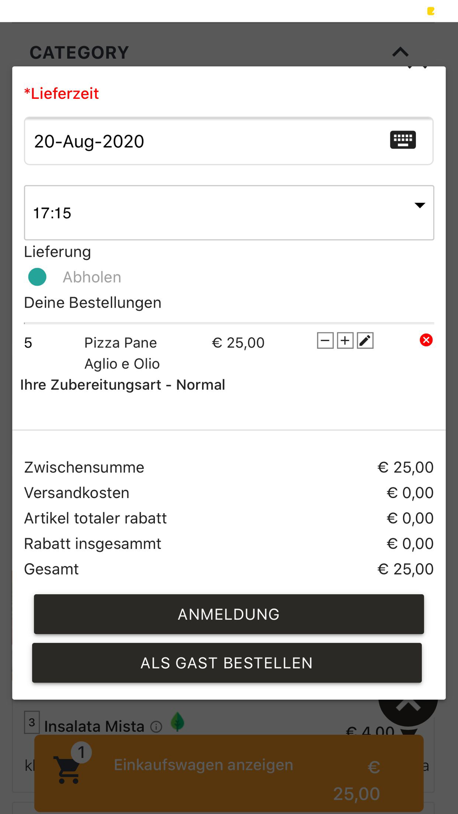The height and width of the screenshot is (814, 458).
Task: Select the Insalata Mista menu item
Action: [94, 727]
